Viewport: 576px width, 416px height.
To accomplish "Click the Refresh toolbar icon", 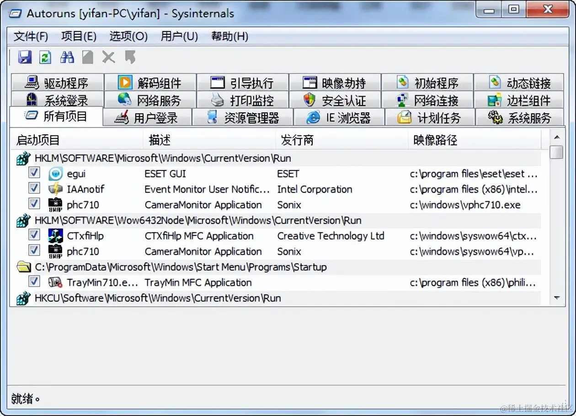I will pos(45,57).
